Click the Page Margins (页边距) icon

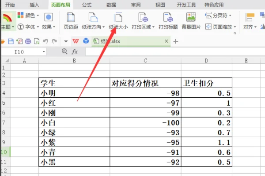point(71,17)
